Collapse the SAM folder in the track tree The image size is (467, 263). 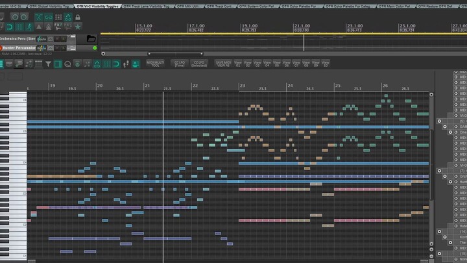[x=445, y=127]
